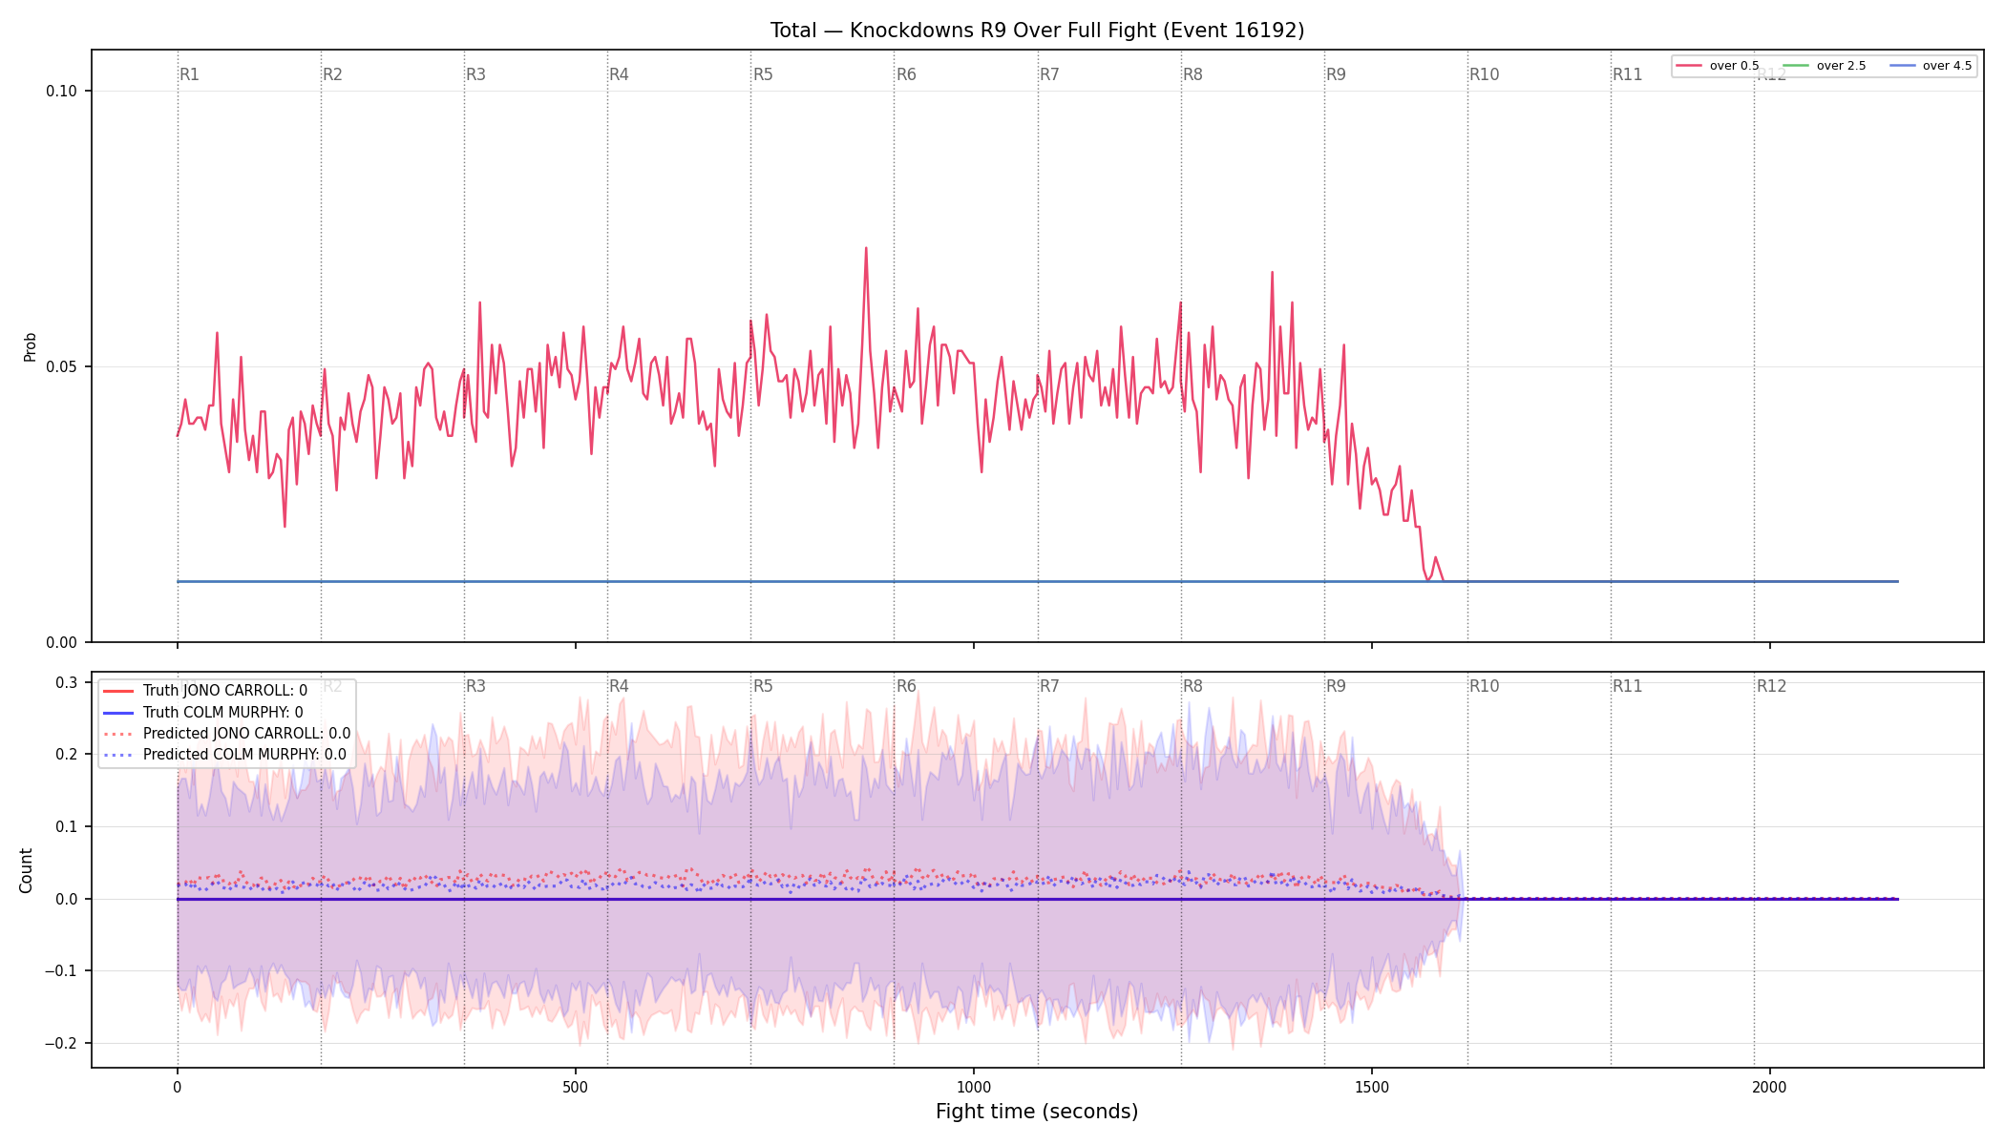
Task: Click the chart title mentioning Event 16192
Action: (1037, 31)
